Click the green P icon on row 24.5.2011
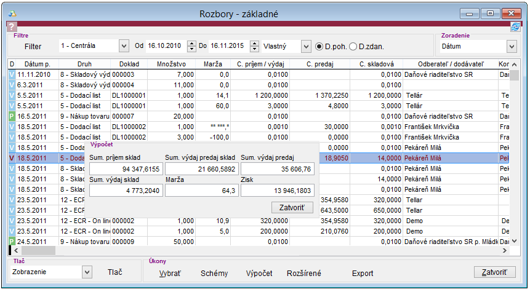Image resolution: width=530 pixels, height=292 pixels. coord(12,242)
